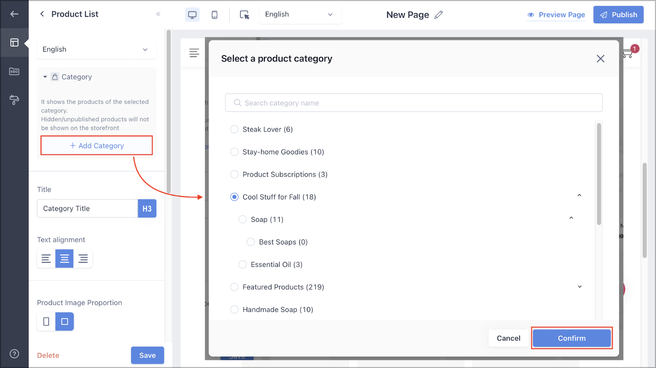Select Soap (11) subcategory
The width and height of the screenshot is (656, 368).
point(243,219)
